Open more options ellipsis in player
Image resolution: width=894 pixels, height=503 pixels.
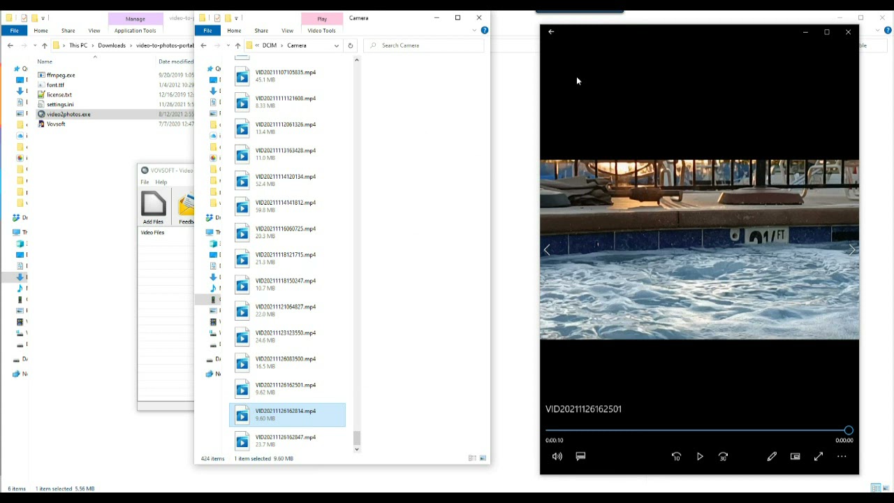(842, 456)
